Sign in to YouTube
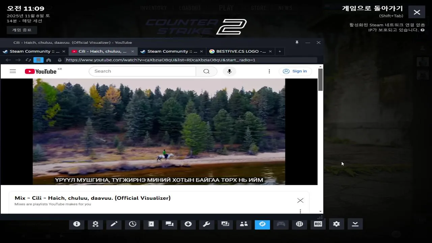Viewport: 432px width, 243px height. point(295,71)
